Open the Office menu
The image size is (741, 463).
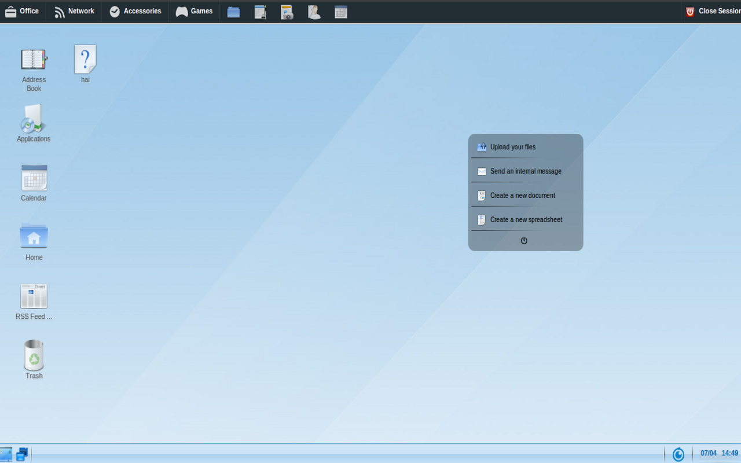23,11
